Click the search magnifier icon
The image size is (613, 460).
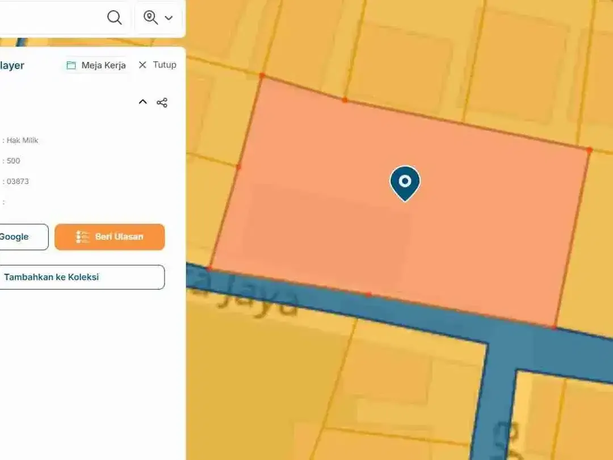[114, 18]
